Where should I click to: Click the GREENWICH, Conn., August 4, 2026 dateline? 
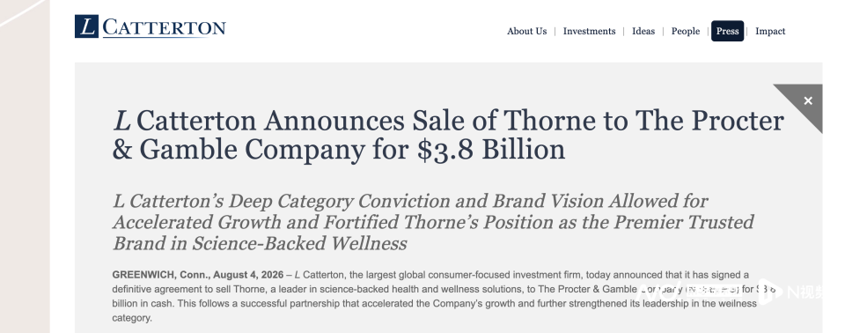[x=198, y=275]
